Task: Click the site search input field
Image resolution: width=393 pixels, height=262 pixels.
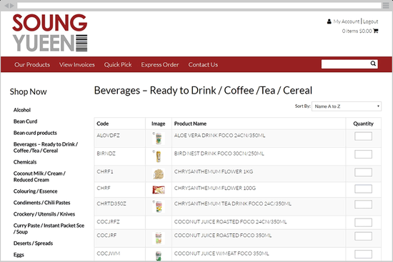Action: coord(346,64)
